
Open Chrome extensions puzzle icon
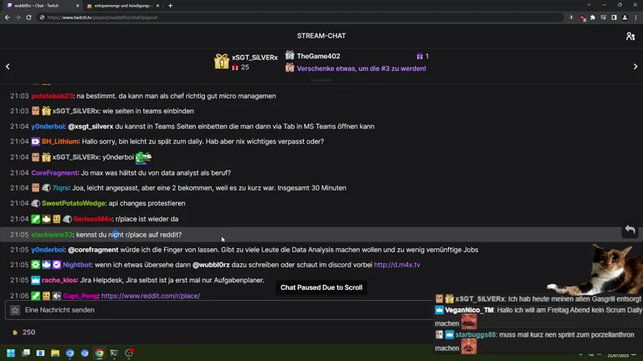(593, 18)
